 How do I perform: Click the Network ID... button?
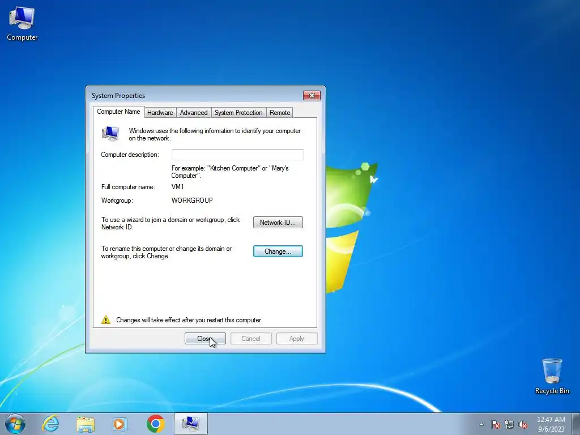pyautogui.click(x=278, y=222)
